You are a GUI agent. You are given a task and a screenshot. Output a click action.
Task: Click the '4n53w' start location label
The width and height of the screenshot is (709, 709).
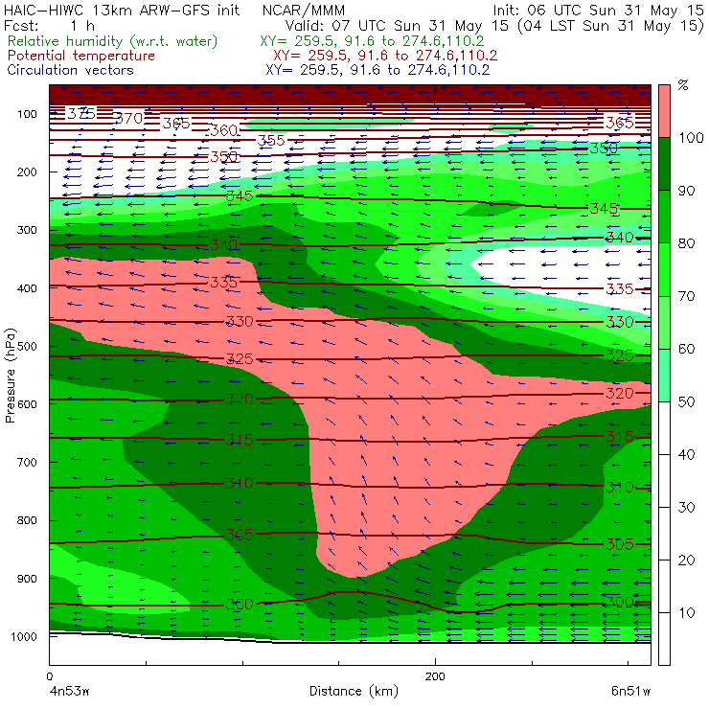[69, 691]
